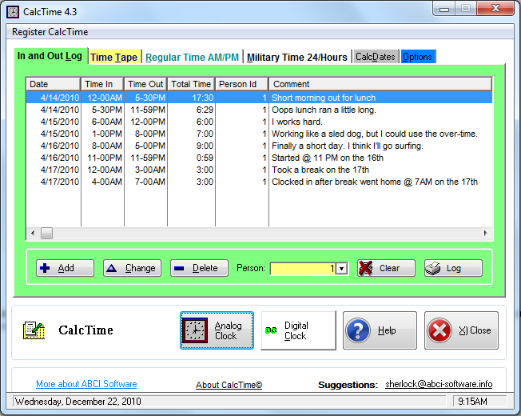Click the CalcTime title bar app icon
The height and width of the screenshot is (416, 521).
coord(13,12)
